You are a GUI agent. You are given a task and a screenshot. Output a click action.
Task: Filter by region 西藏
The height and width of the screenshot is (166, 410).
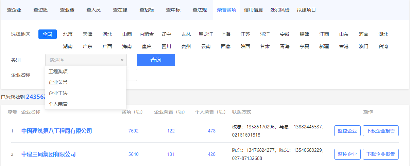tap(226, 46)
